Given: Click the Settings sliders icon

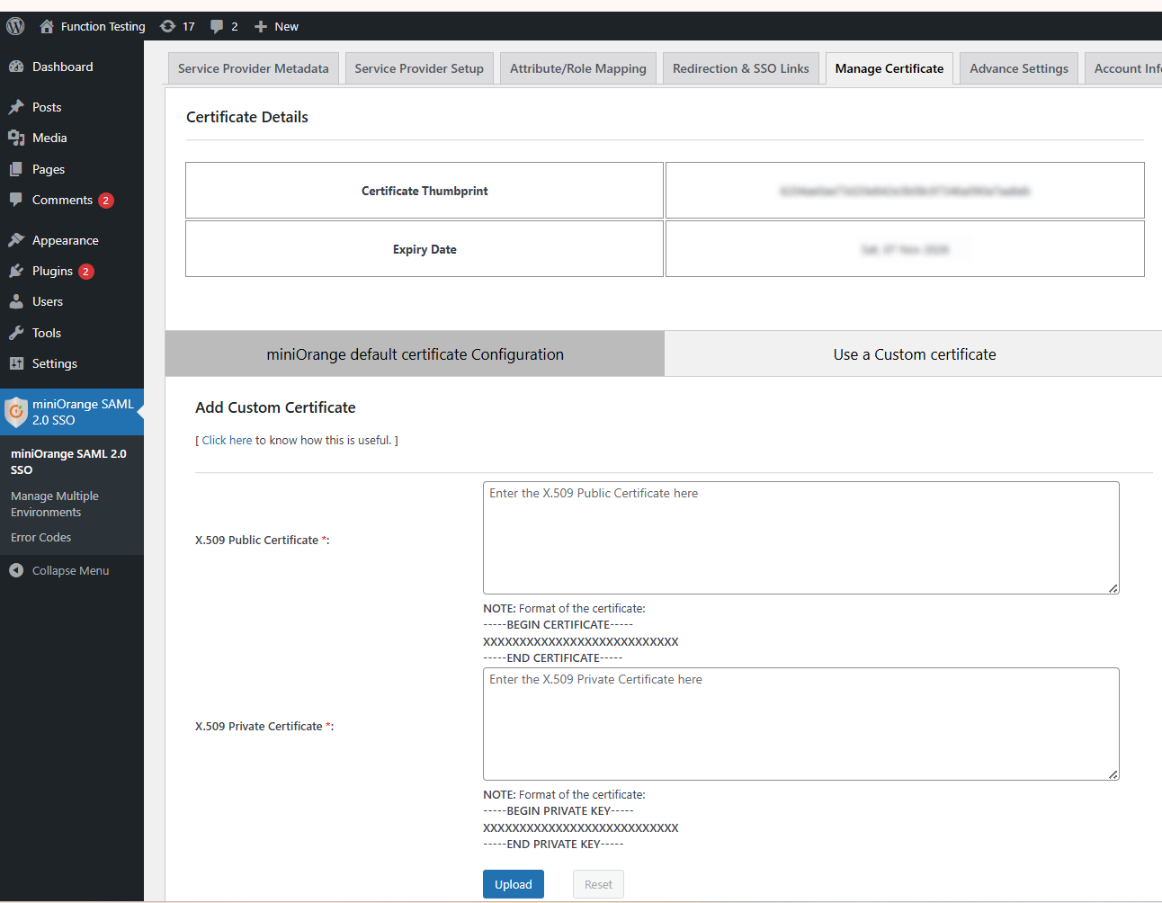Looking at the screenshot, I should click(x=16, y=363).
